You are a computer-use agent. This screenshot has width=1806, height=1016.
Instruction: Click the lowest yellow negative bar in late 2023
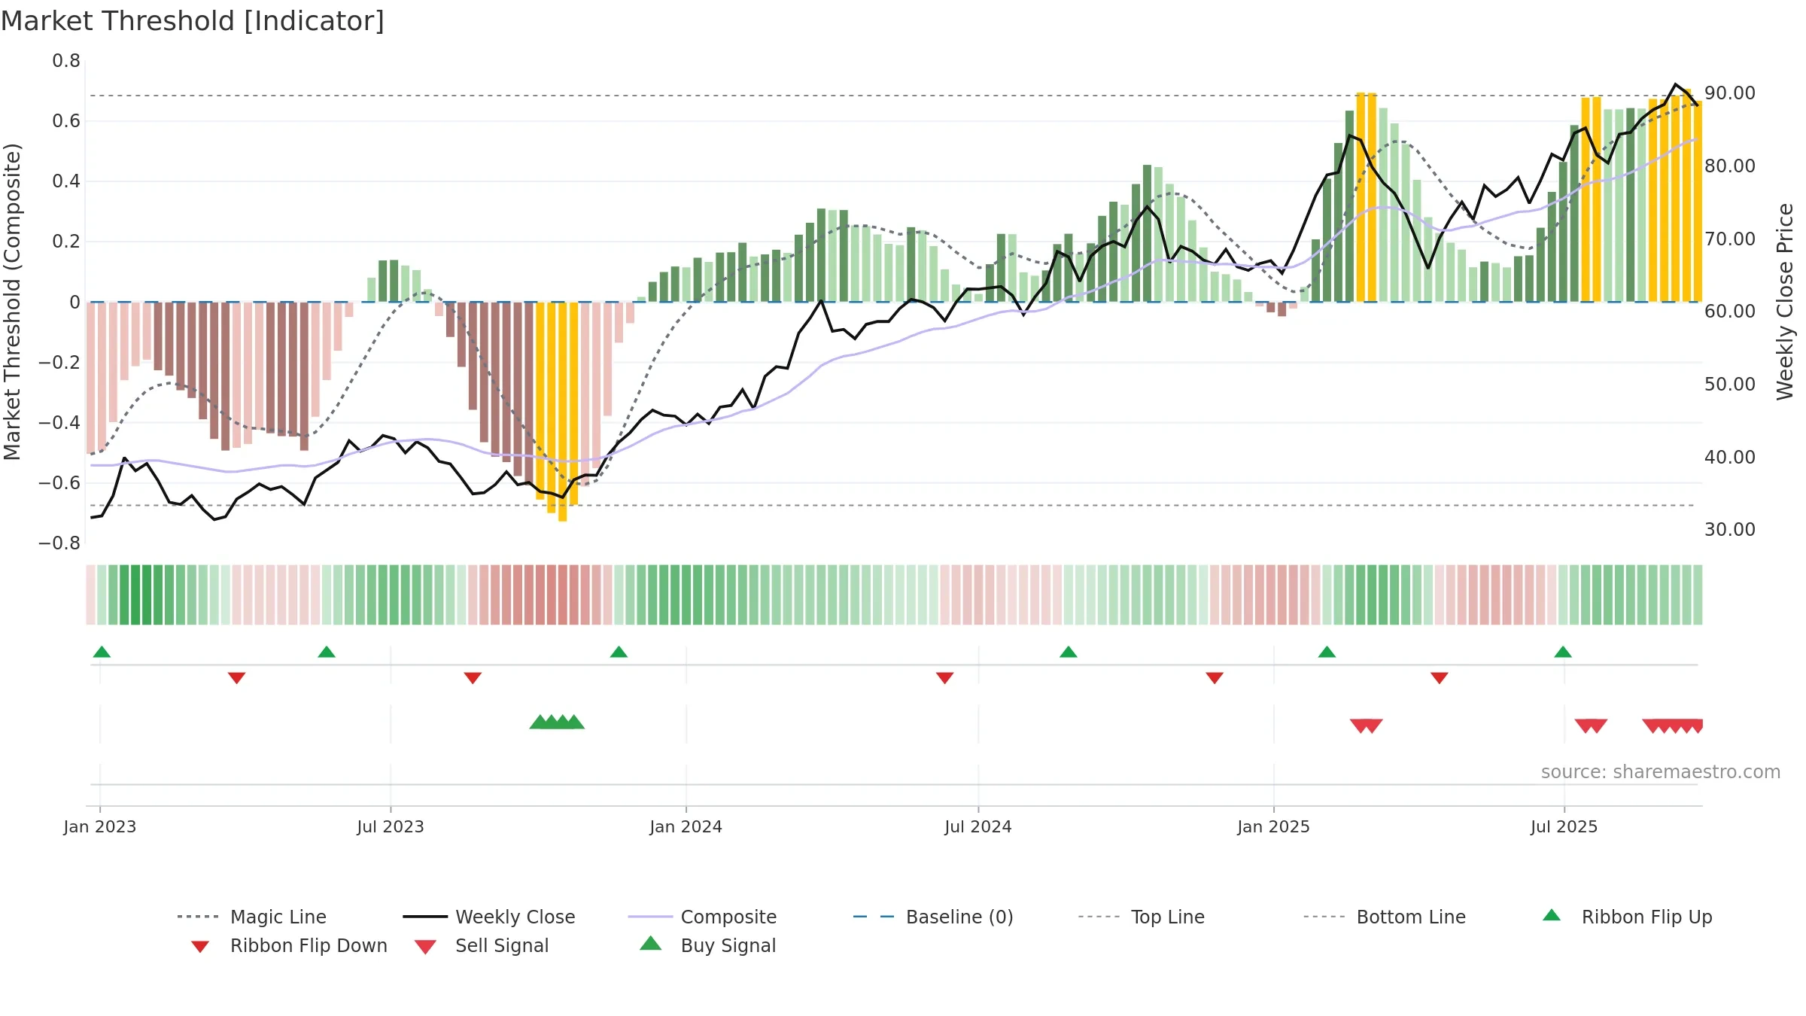click(563, 412)
